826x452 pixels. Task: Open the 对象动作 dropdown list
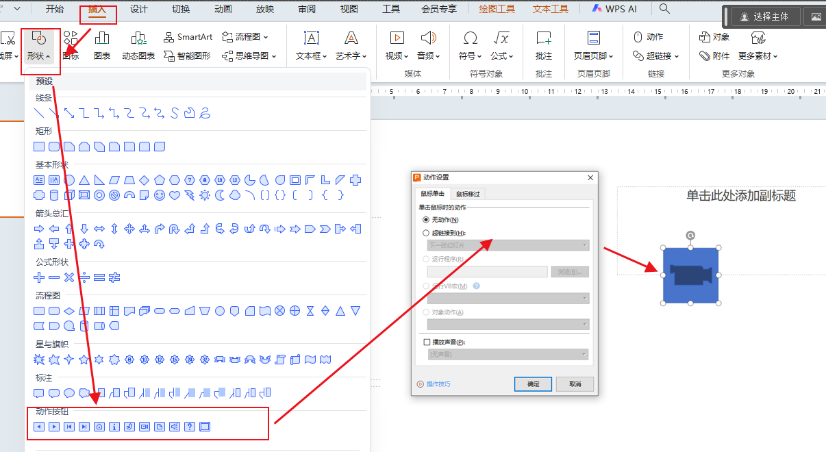pos(508,325)
